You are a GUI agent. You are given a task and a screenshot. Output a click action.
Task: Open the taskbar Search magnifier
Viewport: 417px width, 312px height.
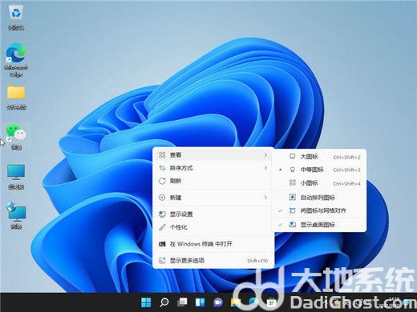pyautogui.click(x=164, y=302)
